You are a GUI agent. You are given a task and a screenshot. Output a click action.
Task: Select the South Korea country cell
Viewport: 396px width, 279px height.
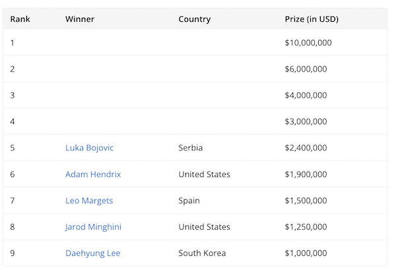click(202, 253)
